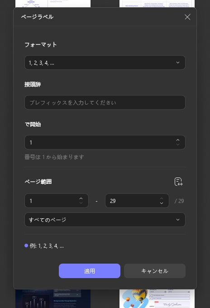The image size is (210, 308).
Task: Click the で開始 start number field
Action: tap(105, 142)
